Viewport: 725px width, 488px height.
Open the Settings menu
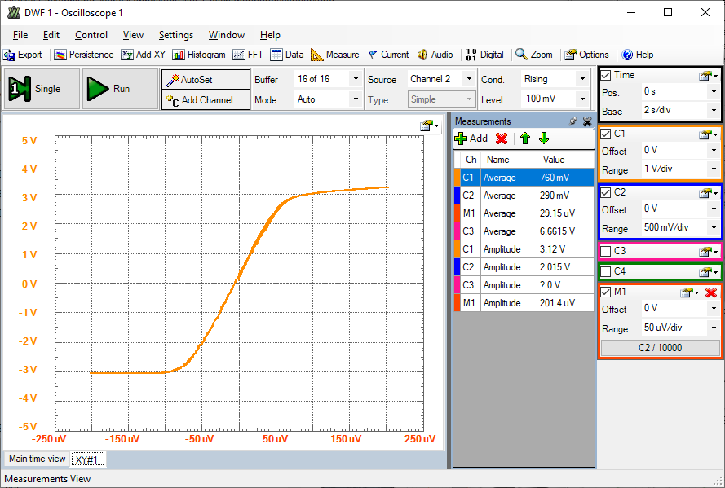pos(175,35)
